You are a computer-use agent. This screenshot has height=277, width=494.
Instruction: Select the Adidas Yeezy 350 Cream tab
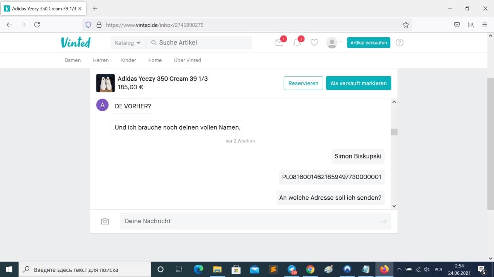click(x=43, y=8)
